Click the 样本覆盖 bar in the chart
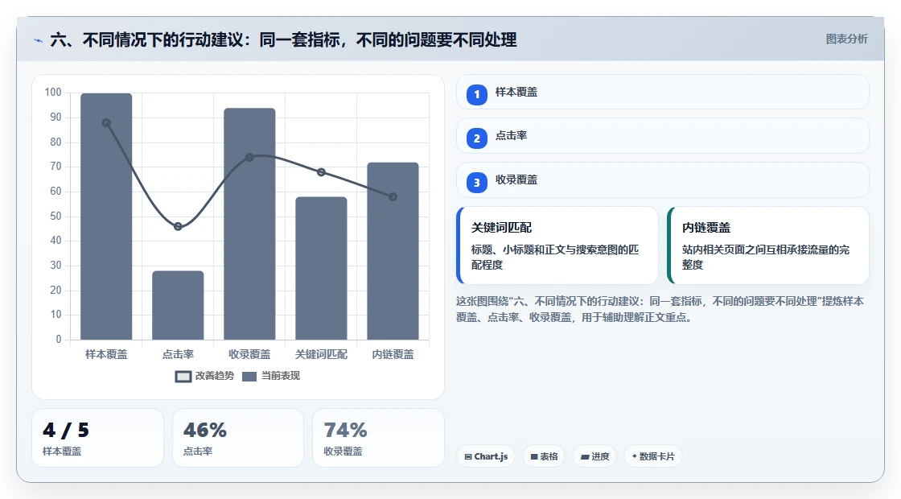 (x=106, y=217)
